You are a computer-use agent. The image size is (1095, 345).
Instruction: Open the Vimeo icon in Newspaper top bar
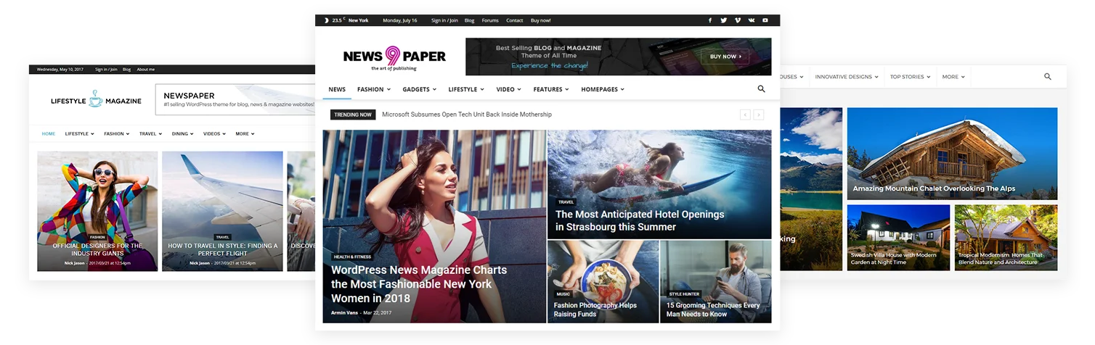[738, 20]
